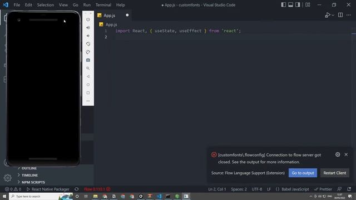Open the run options dropdown arrow

333,15
